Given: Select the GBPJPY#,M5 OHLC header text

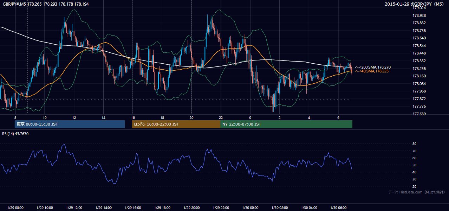Looking at the screenshot, I should pos(46,4).
